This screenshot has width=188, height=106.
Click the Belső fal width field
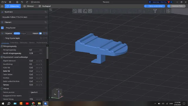point(36,71)
